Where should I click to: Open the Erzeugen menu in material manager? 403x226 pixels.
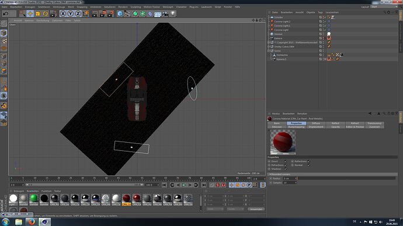[x=19, y=191]
